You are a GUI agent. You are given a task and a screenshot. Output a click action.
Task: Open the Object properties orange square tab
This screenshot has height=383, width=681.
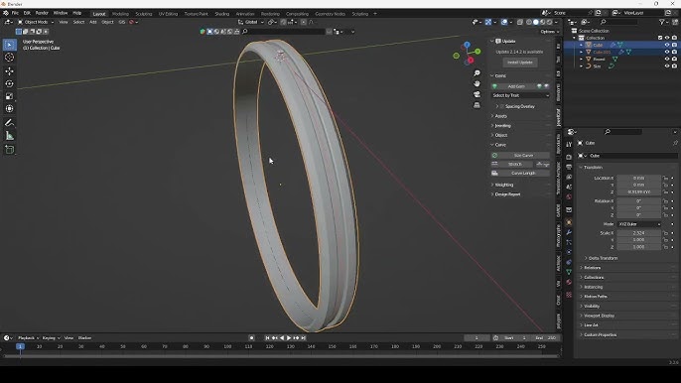(x=569, y=222)
